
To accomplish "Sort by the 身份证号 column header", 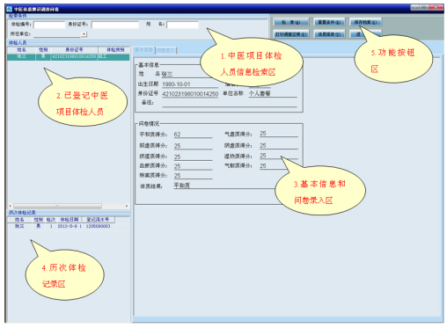I will pos(75,49).
